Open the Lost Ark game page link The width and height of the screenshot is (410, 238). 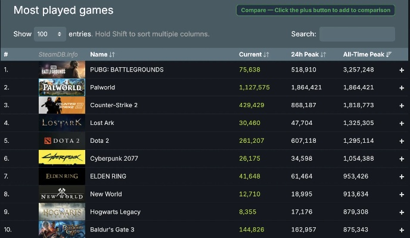(102, 123)
